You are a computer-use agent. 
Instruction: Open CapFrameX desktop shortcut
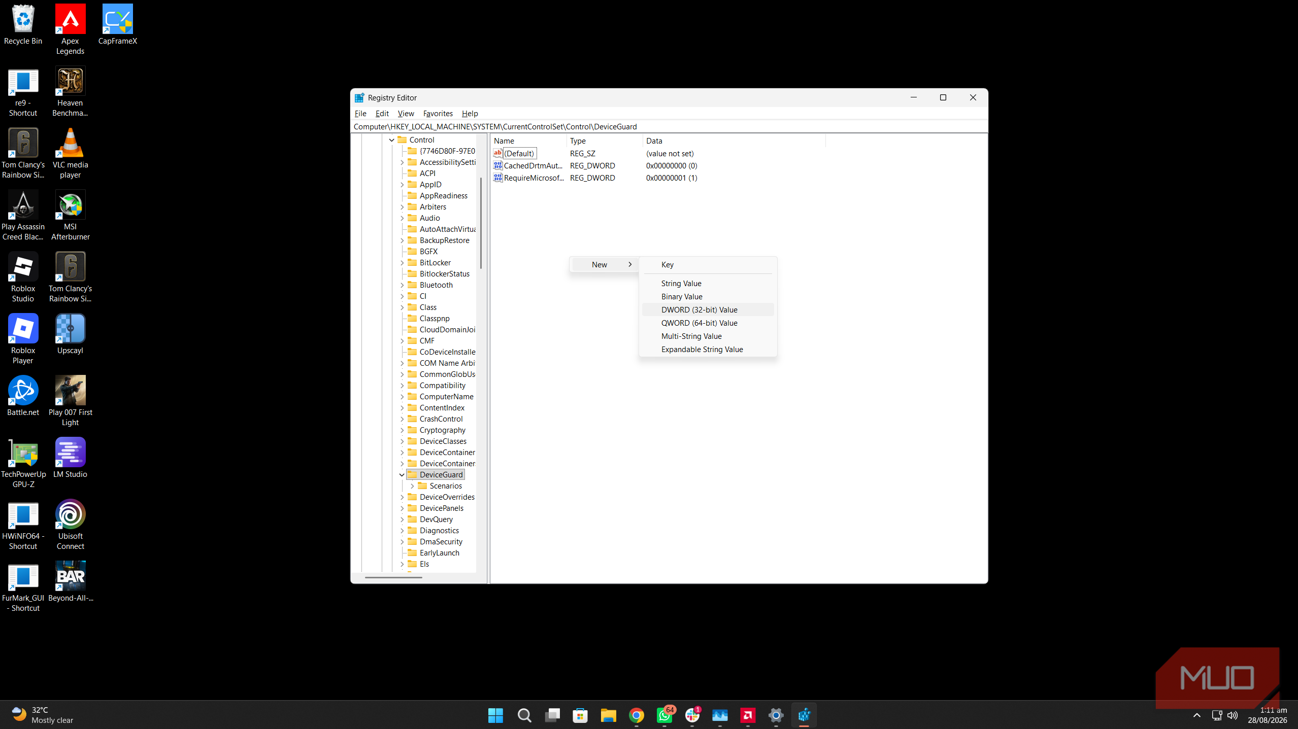coord(117,24)
